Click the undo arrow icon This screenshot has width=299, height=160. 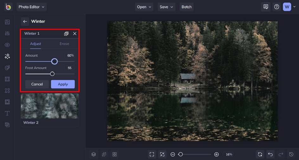point(270,154)
